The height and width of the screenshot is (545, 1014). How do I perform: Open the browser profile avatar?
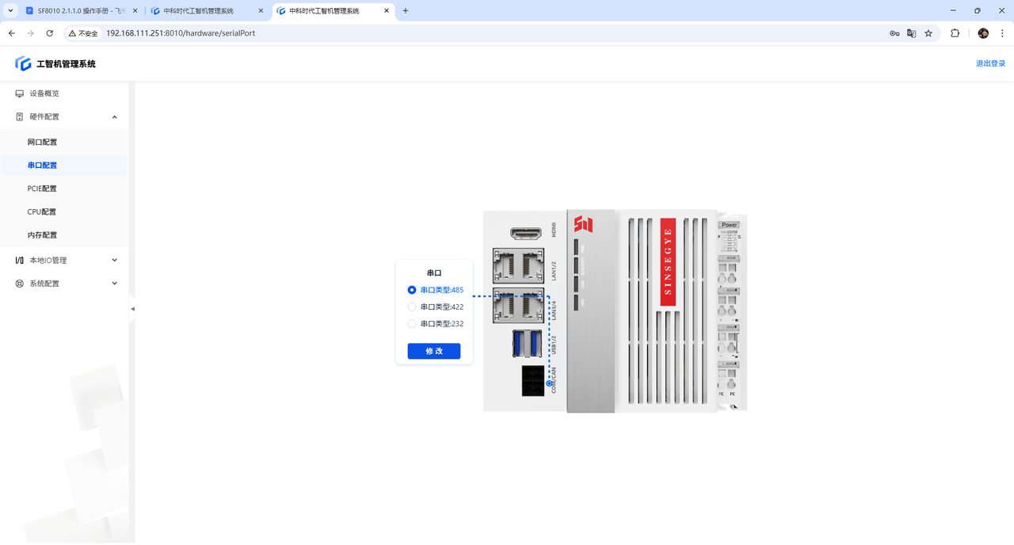[x=983, y=33]
